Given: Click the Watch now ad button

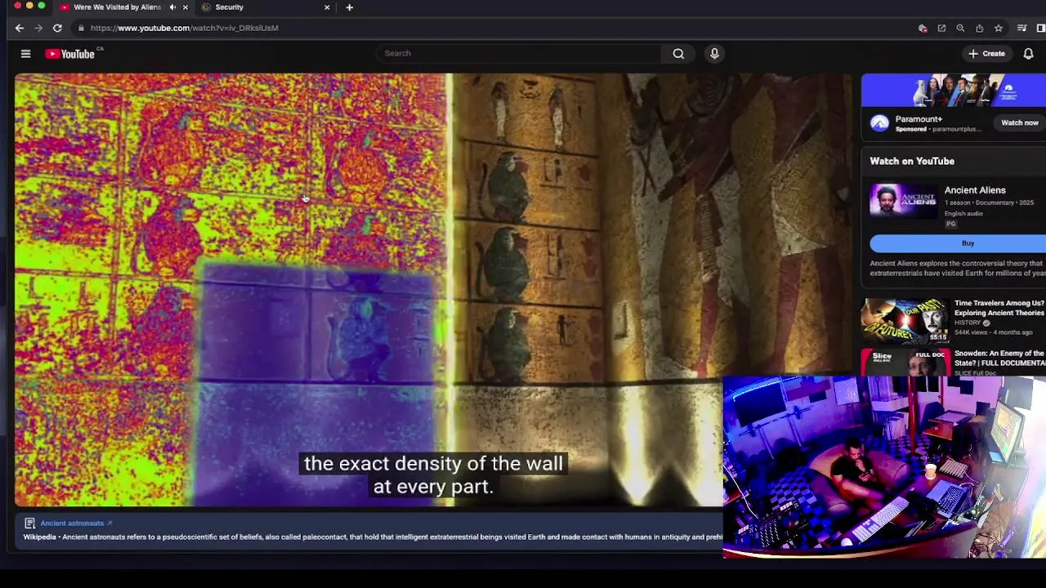Looking at the screenshot, I should coord(1020,122).
